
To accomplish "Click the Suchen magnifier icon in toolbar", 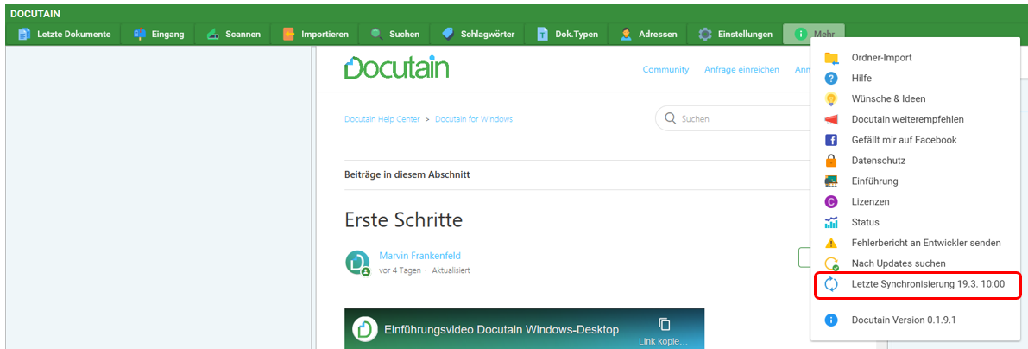I will point(376,34).
